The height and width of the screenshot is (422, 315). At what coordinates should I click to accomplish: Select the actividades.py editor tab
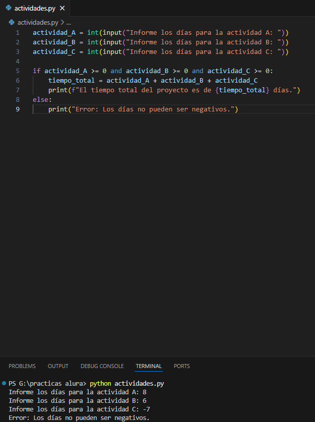(x=35, y=9)
